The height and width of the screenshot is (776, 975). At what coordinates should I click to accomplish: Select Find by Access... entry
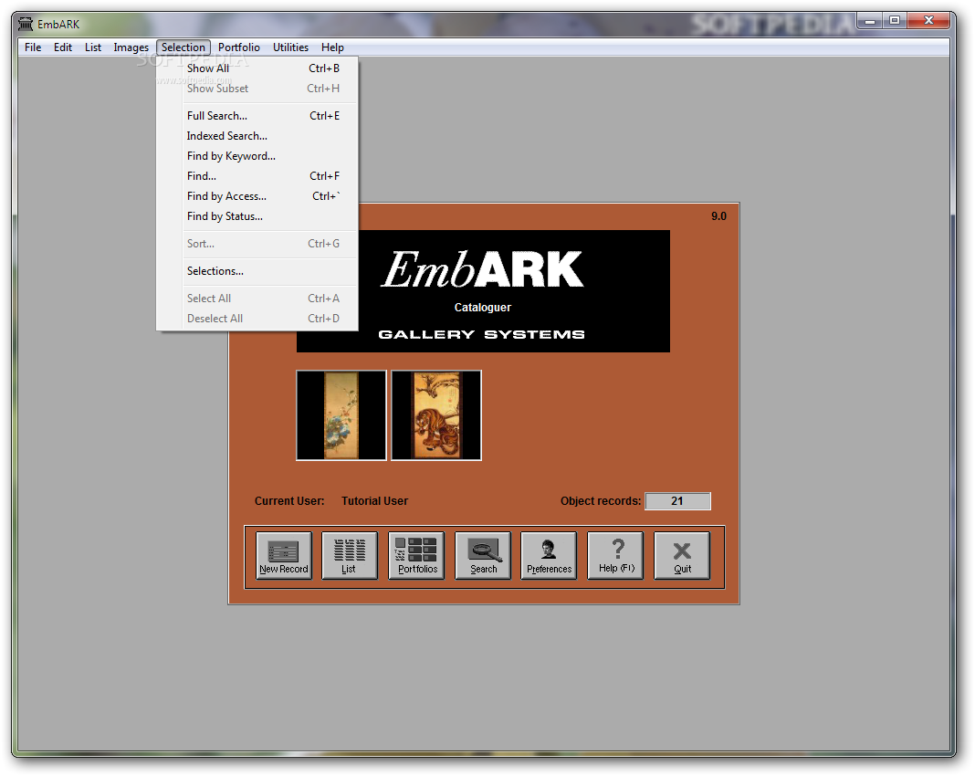[x=257, y=196]
